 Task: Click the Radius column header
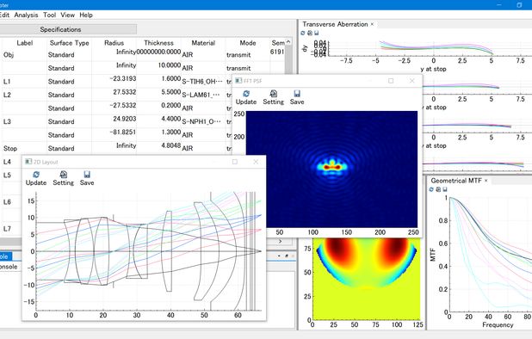pyautogui.click(x=114, y=43)
